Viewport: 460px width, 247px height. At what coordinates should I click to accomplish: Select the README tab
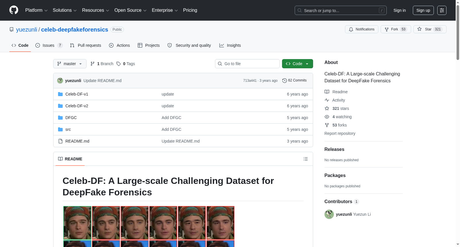pos(70,159)
